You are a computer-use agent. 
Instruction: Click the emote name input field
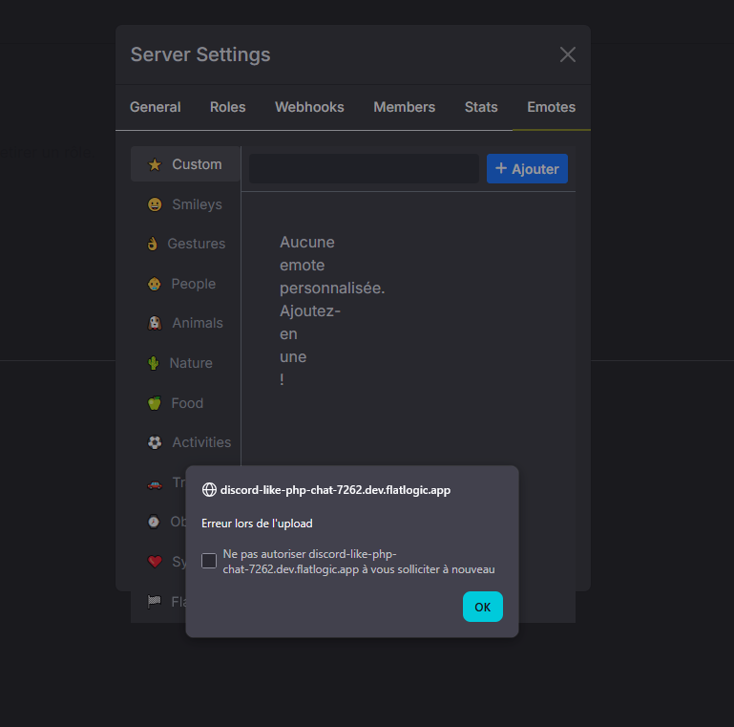[x=364, y=169]
